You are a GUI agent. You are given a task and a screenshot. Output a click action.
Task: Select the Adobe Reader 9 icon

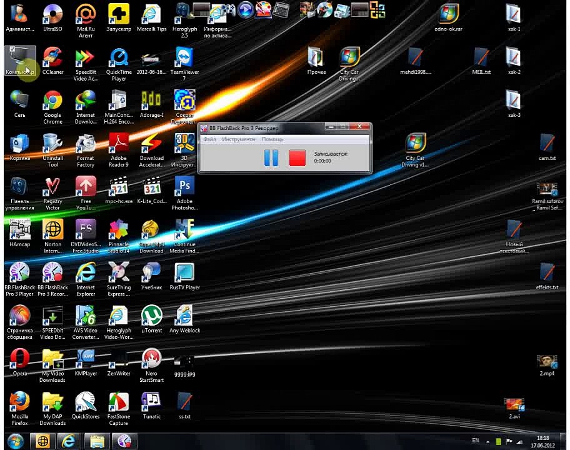[119, 151]
